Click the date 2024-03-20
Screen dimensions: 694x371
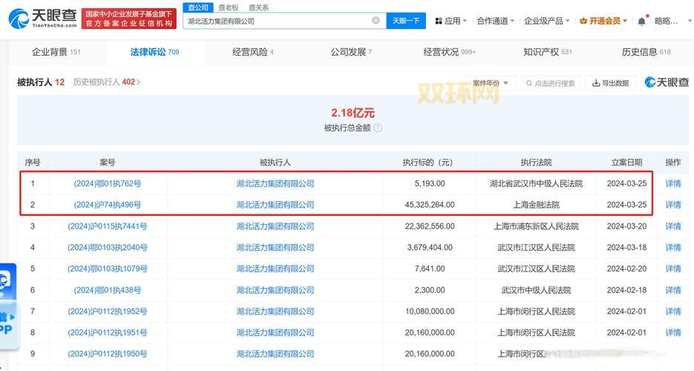click(x=626, y=226)
